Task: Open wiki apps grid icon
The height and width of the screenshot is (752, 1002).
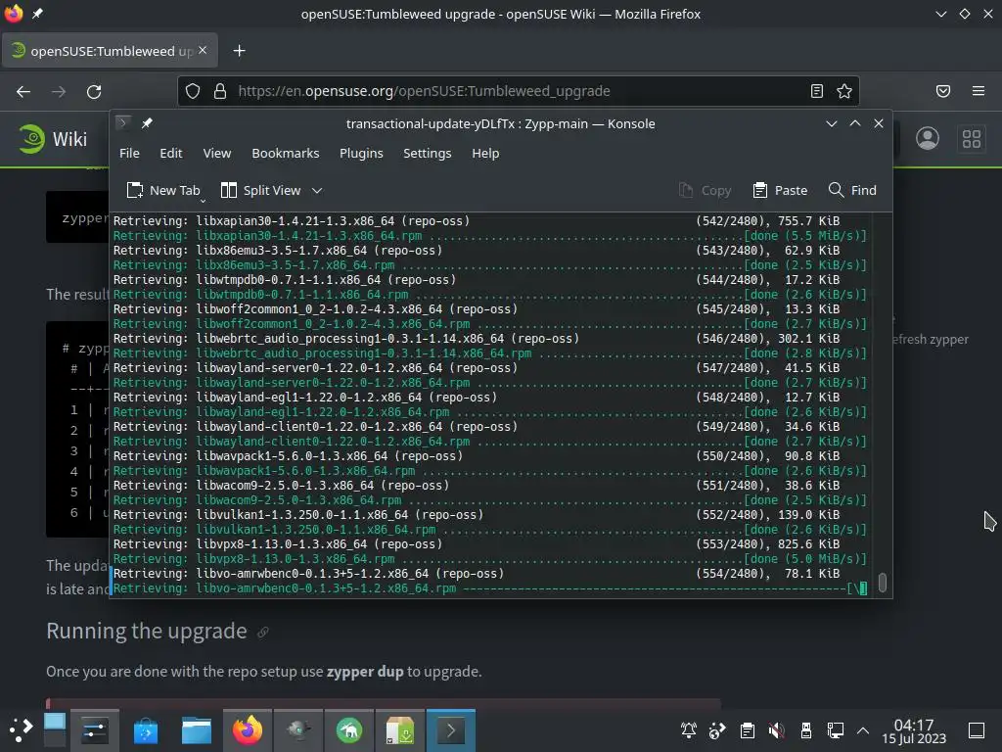Action: 972,139
